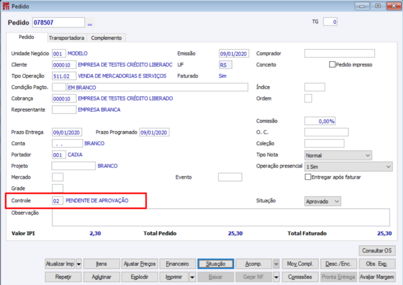Open the Itens button

pos(102,264)
